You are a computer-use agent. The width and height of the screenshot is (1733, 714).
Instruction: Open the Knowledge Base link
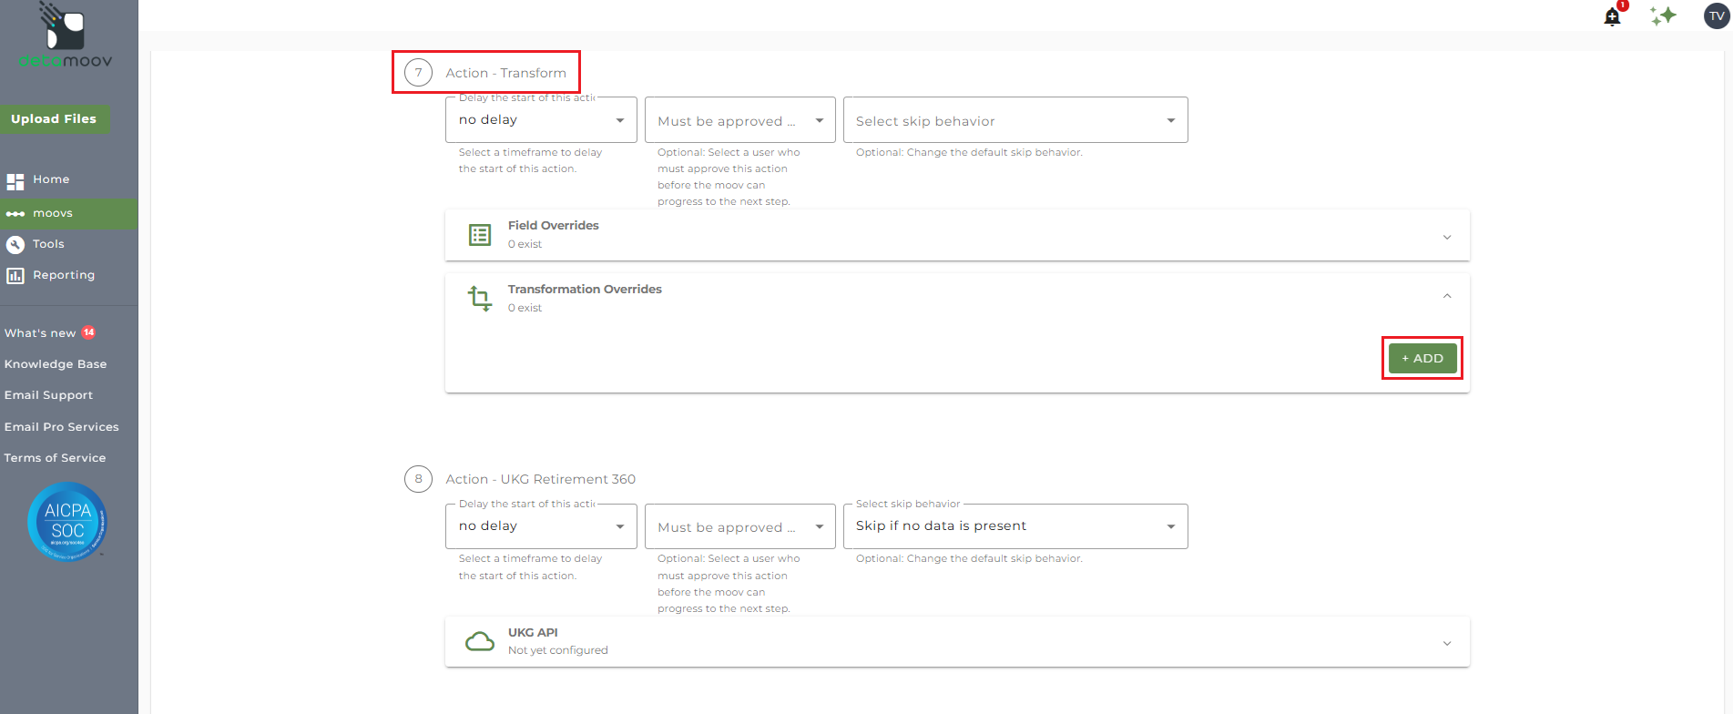[56, 364]
